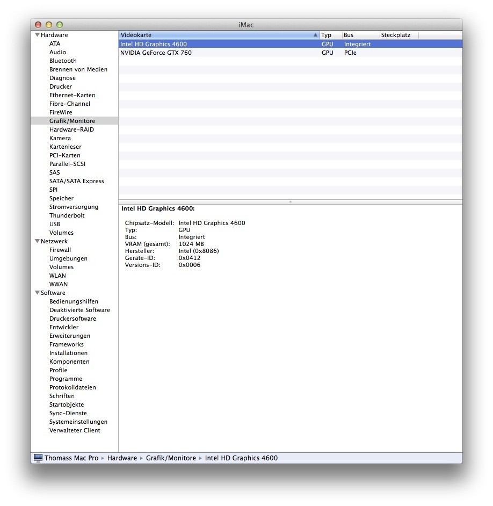
Task: Select the NVIDIA GeForce GTX 760 row
Action: pyautogui.click(x=291, y=53)
